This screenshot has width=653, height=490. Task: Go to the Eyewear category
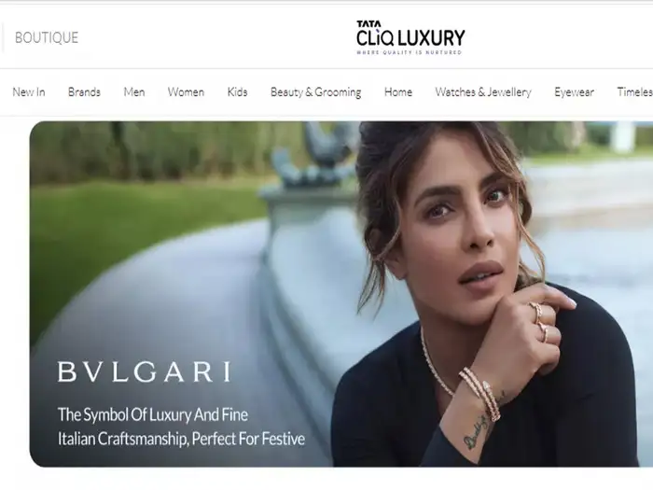[x=574, y=92]
